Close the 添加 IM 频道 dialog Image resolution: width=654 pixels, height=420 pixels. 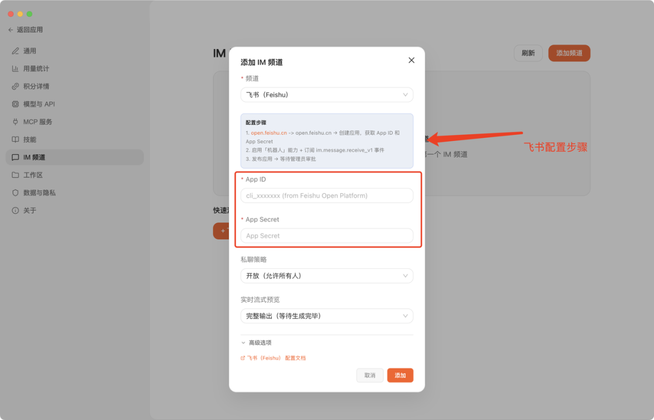[411, 61]
